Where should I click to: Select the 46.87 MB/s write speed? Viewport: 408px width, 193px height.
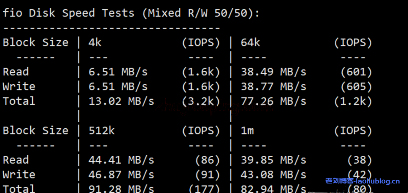(x=121, y=175)
